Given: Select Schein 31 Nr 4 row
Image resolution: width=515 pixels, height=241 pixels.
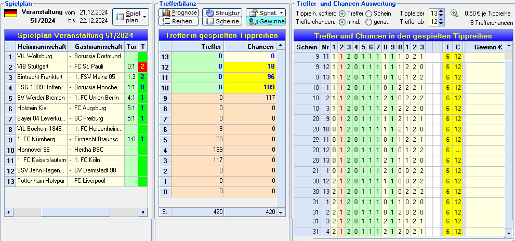Looking at the screenshot, I should (x=399, y=232).
